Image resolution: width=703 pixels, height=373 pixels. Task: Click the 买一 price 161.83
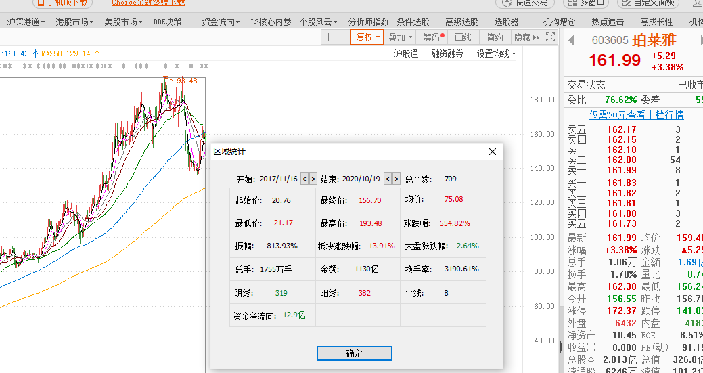[x=621, y=183]
